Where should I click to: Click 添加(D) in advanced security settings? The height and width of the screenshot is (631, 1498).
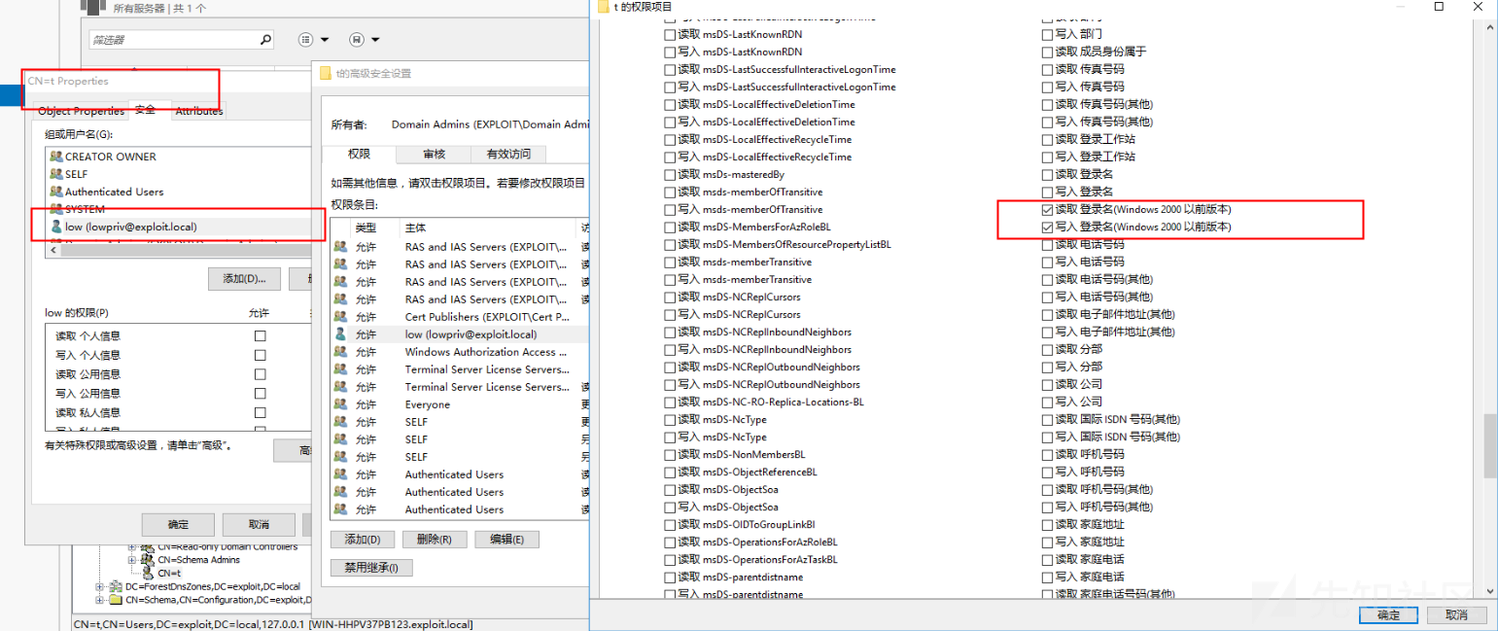363,540
